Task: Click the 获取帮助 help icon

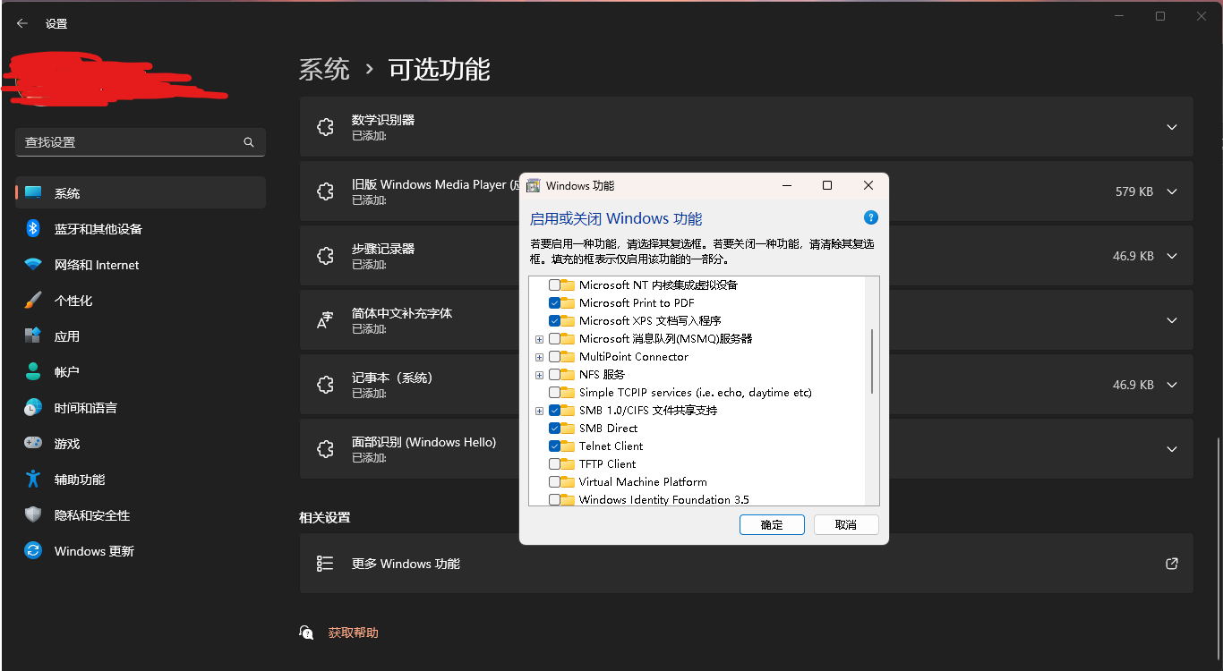Action: pyautogui.click(x=306, y=633)
